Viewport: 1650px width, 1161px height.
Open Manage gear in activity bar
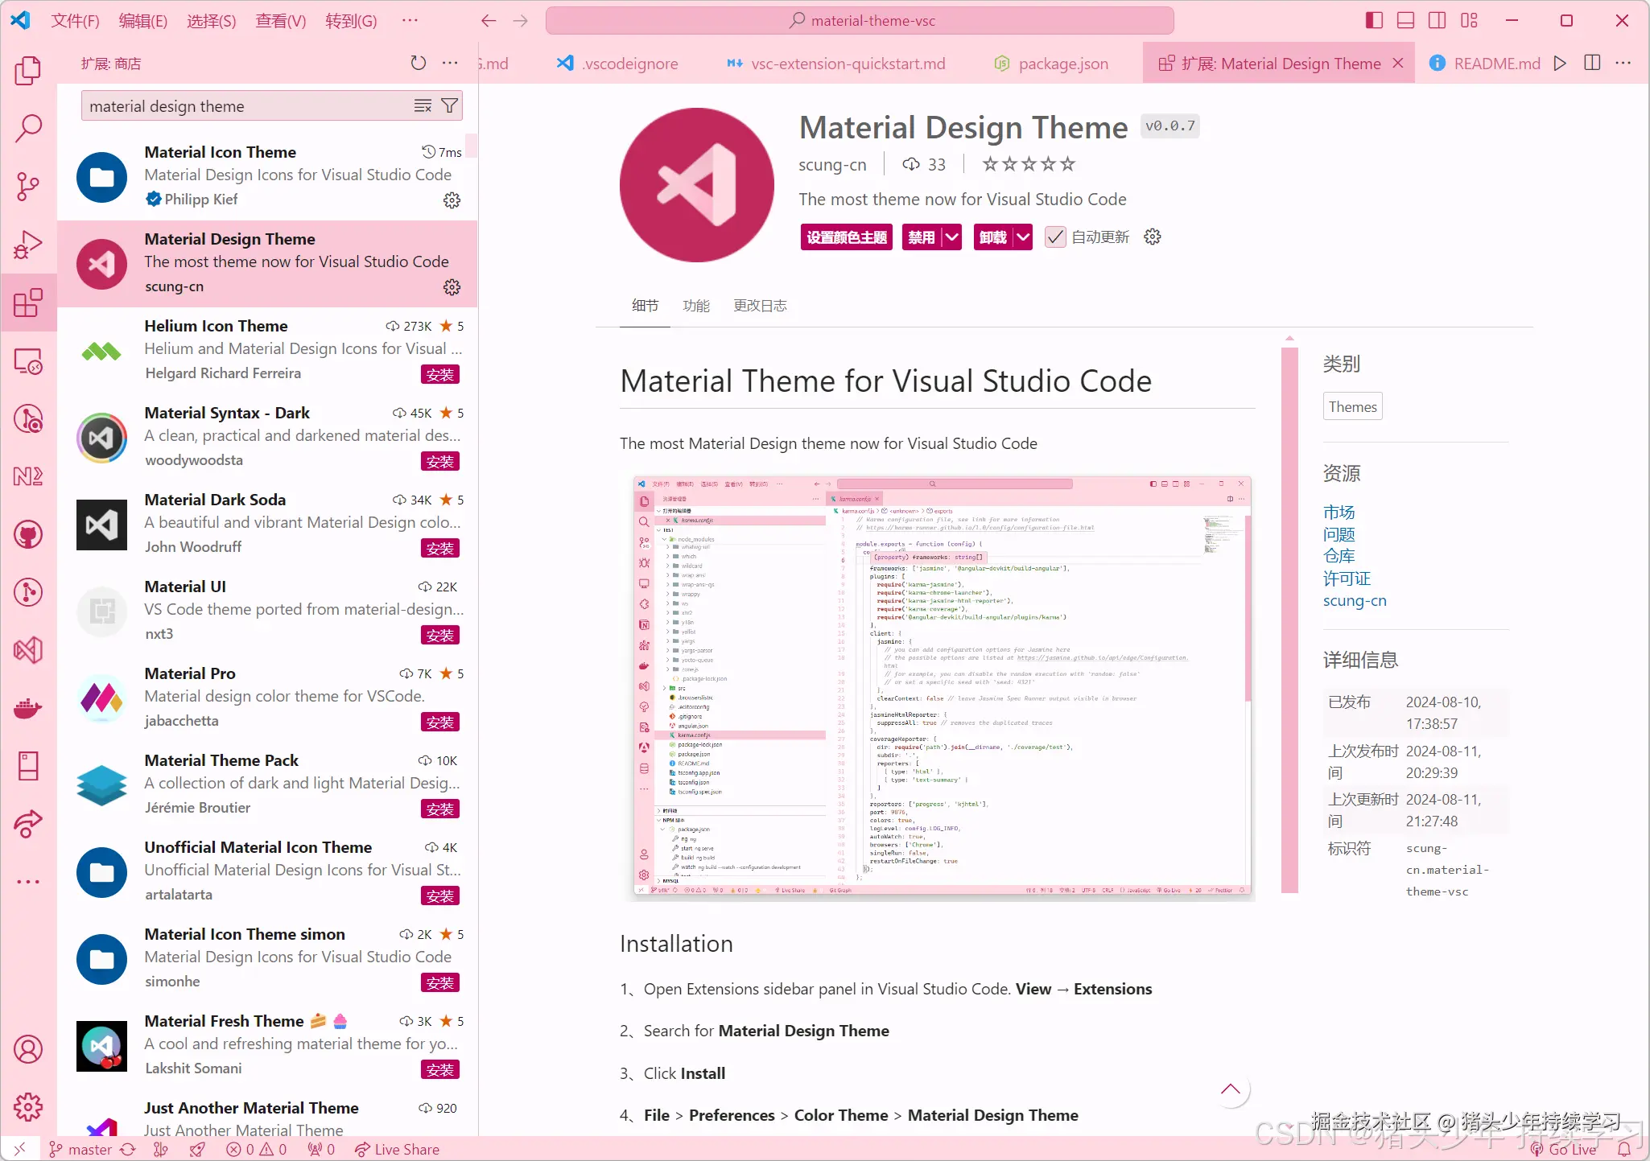coord(28,1107)
